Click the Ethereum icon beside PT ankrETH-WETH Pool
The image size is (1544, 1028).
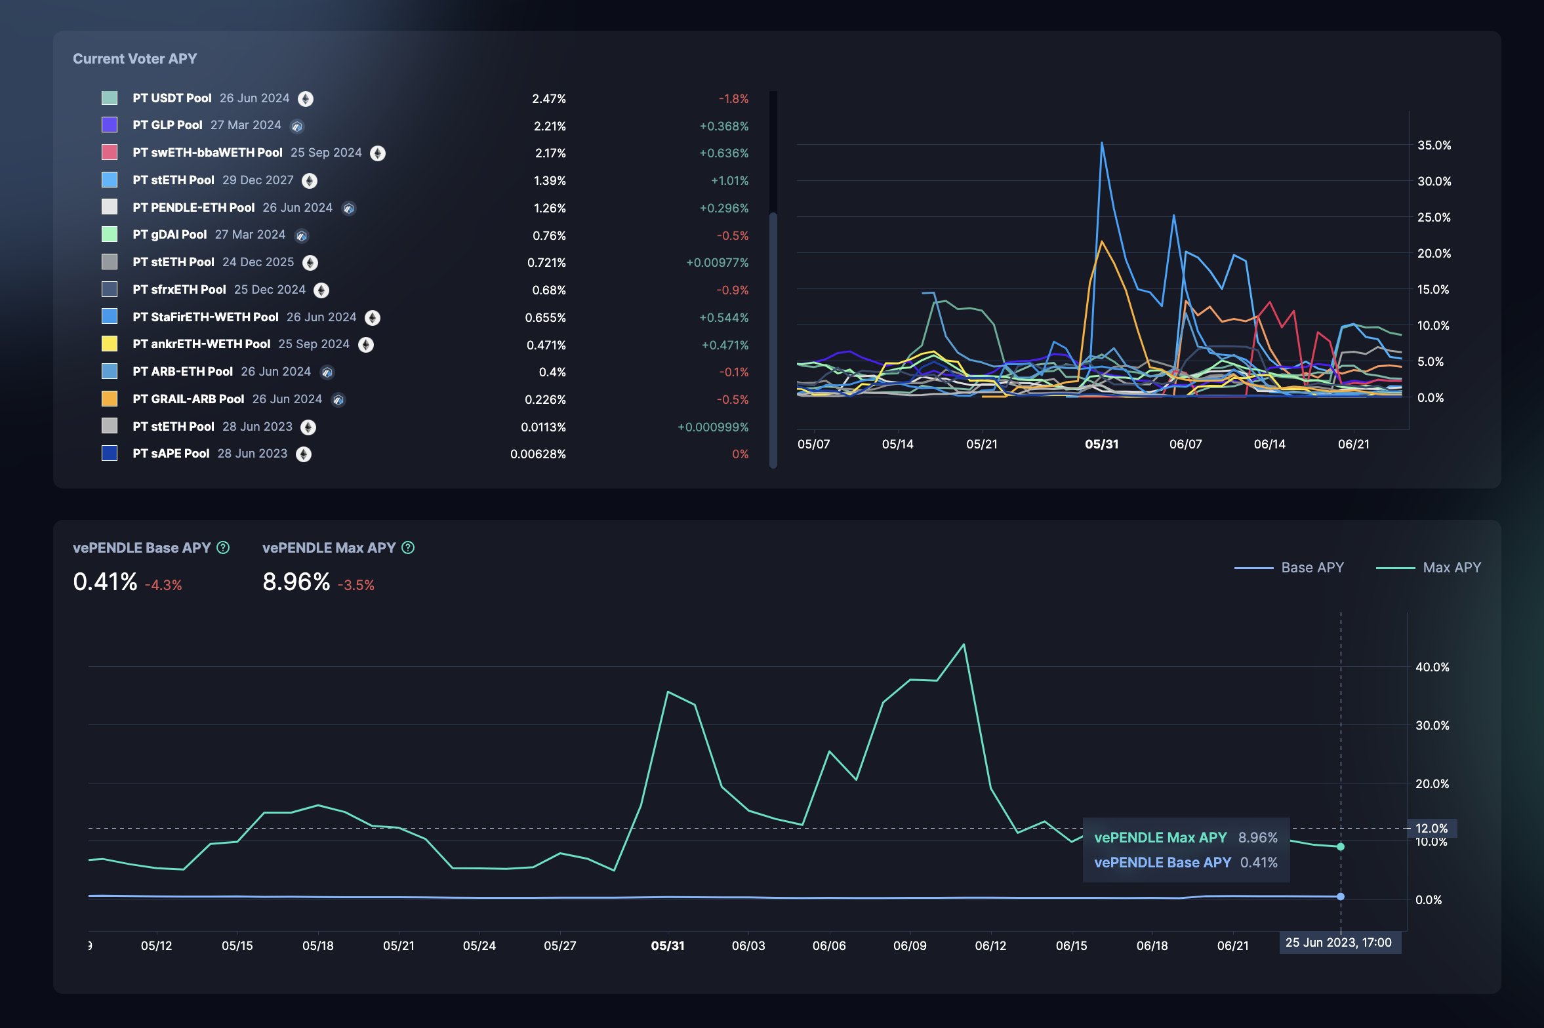(366, 345)
